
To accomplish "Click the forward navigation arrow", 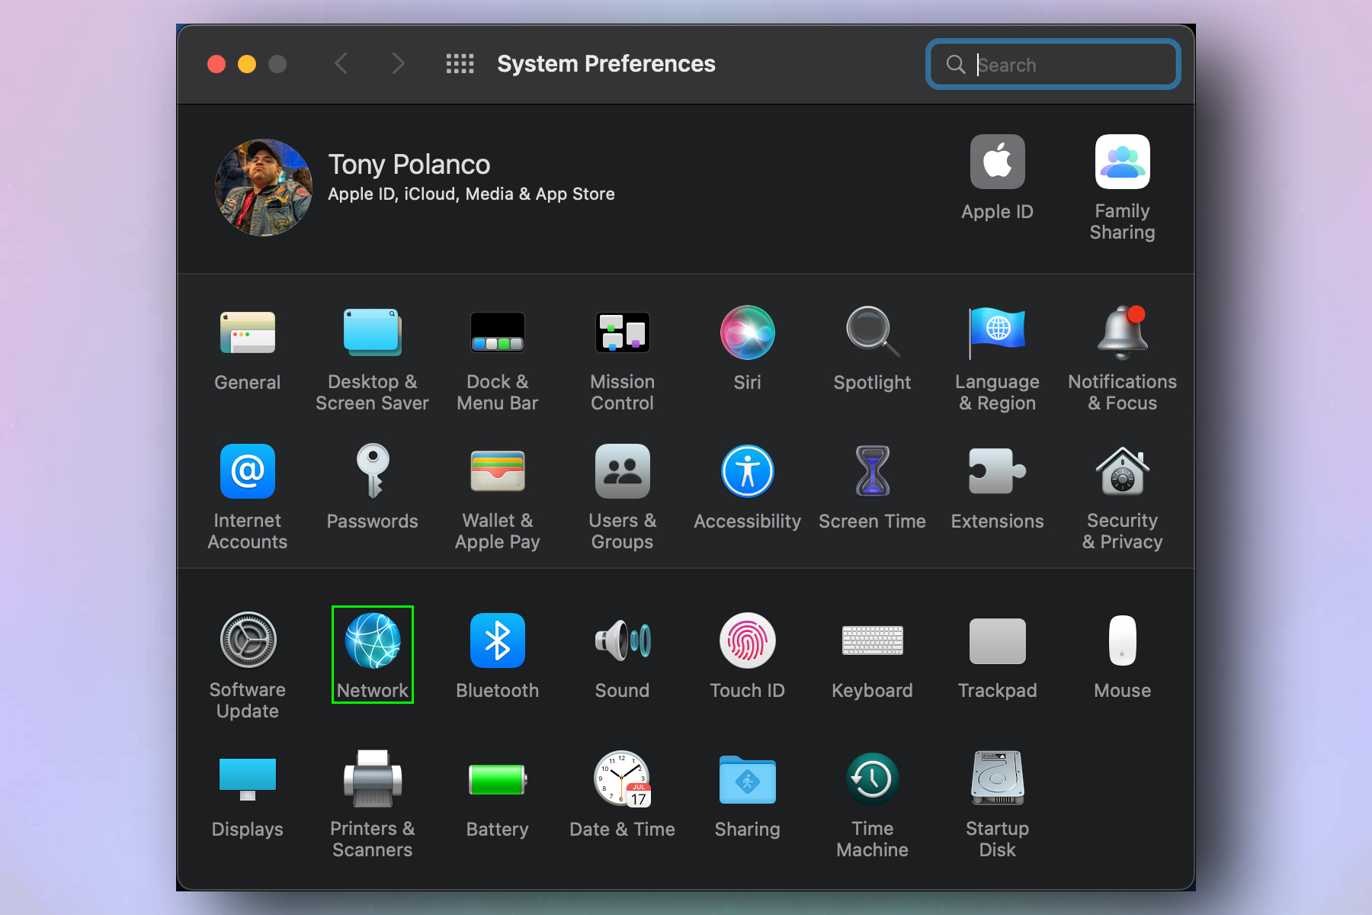I will (398, 64).
